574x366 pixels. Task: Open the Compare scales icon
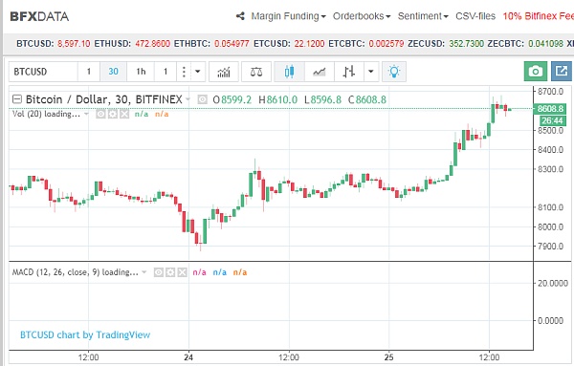click(256, 72)
